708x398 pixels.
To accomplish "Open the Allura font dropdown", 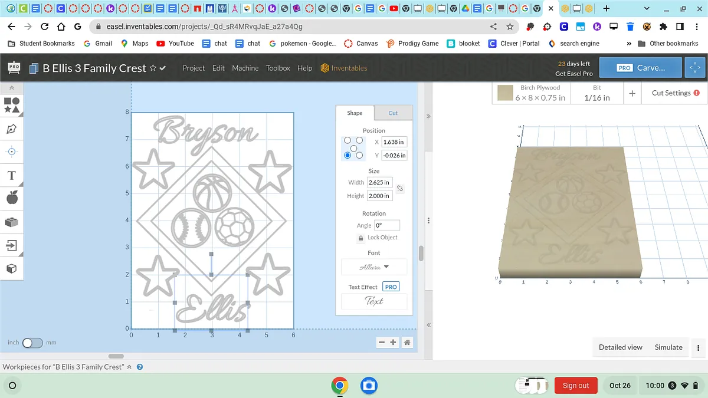I will click(374, 267).
